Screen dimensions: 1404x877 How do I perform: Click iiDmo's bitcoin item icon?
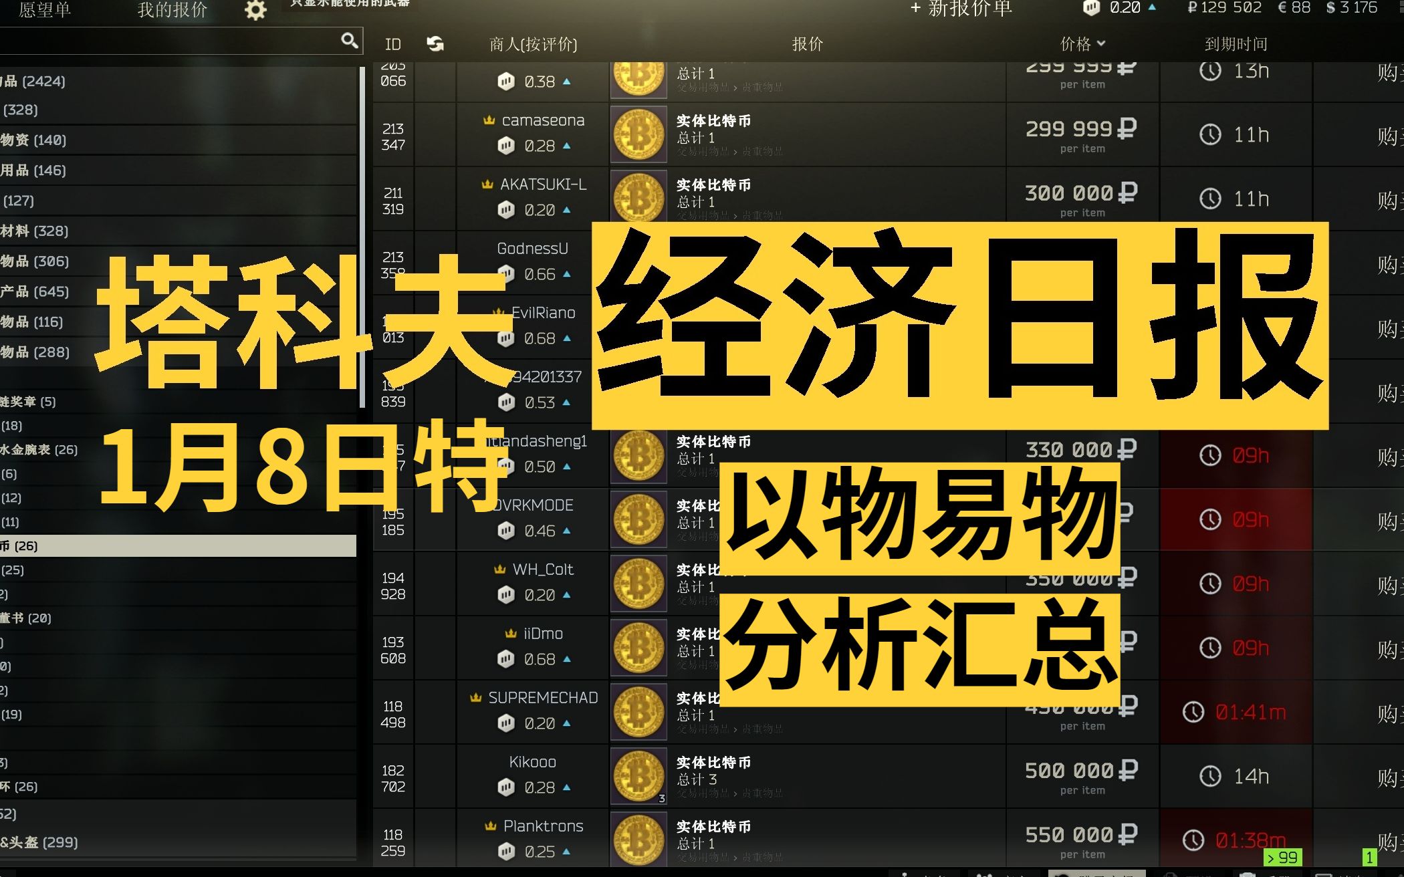638,648
